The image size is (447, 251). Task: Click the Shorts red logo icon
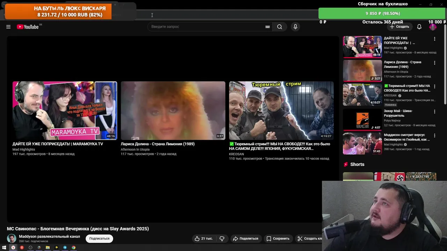point(346,165)
